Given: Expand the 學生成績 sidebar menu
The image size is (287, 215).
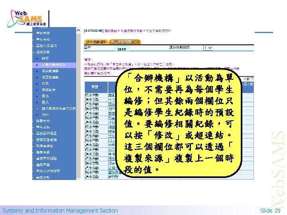Looking at the screenshot, I should (x=43, y=127).
